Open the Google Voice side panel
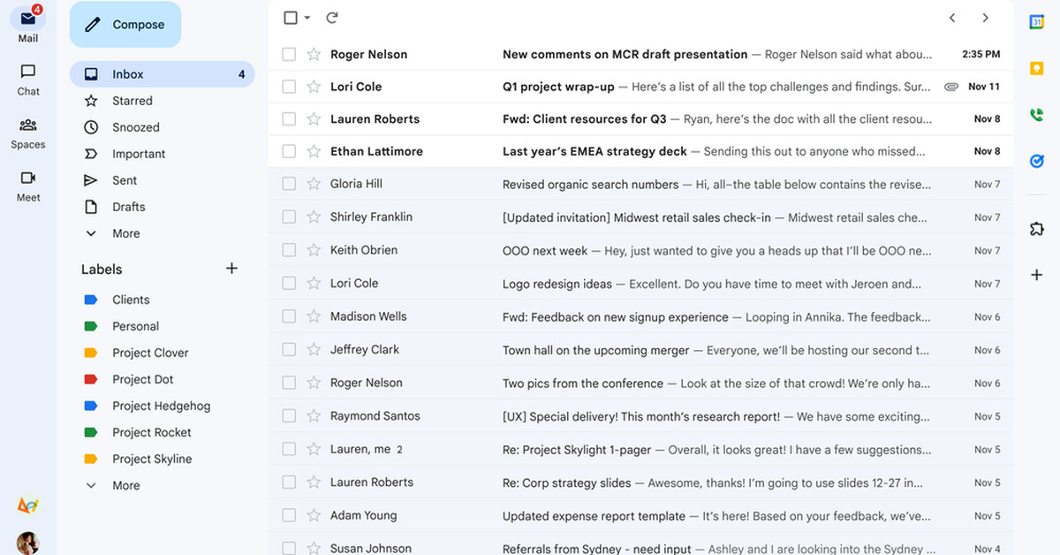The image size is (1060, 555). [x=1036, y=114]
